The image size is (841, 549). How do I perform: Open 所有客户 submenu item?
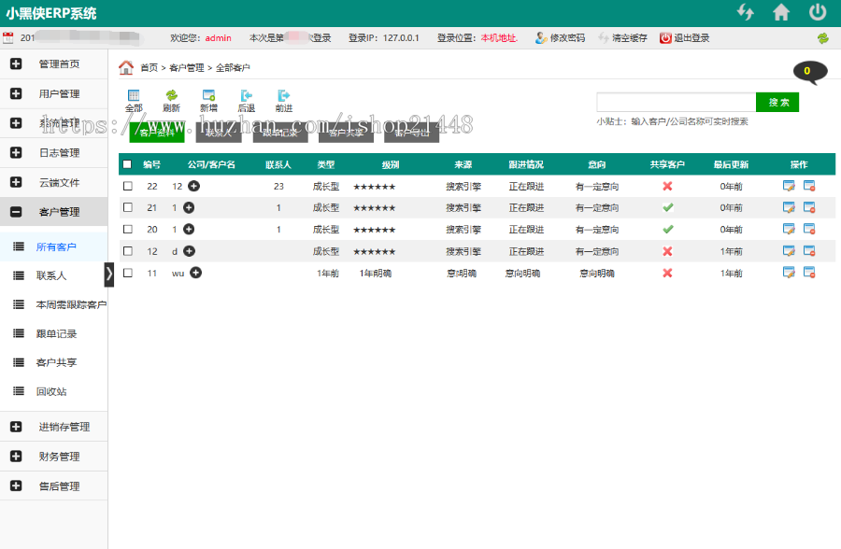(53, 246)
